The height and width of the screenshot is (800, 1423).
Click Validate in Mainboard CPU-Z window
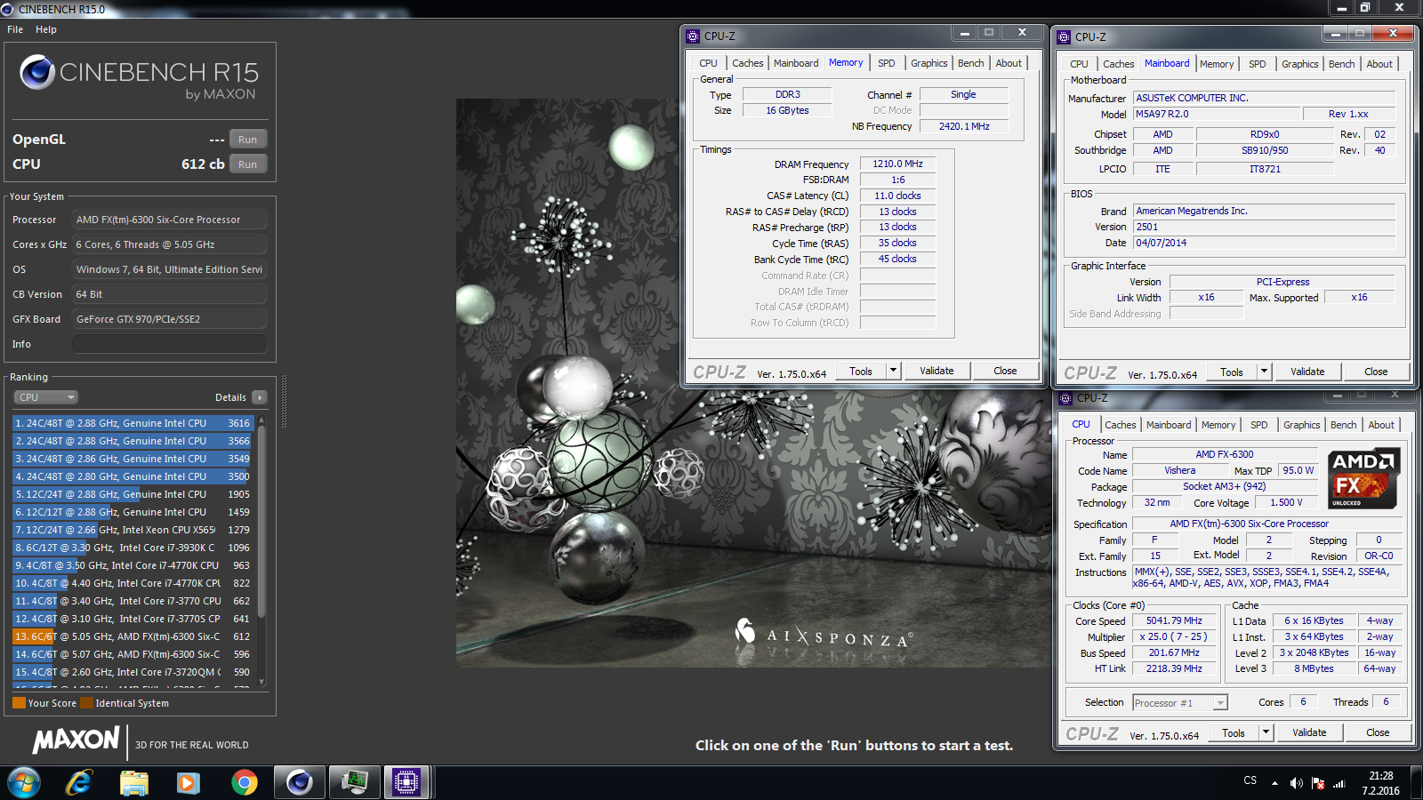coord(1307,372)
